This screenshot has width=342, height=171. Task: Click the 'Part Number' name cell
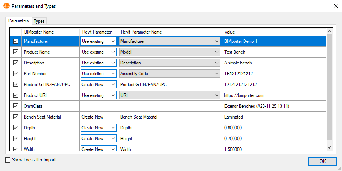click(x=51, y=74)
